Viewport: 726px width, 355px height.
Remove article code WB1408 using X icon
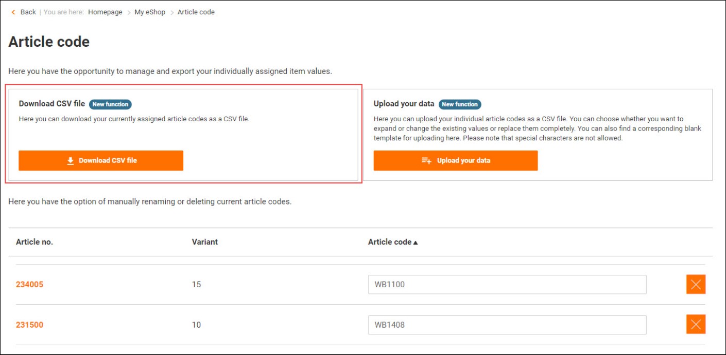[696, 324]
